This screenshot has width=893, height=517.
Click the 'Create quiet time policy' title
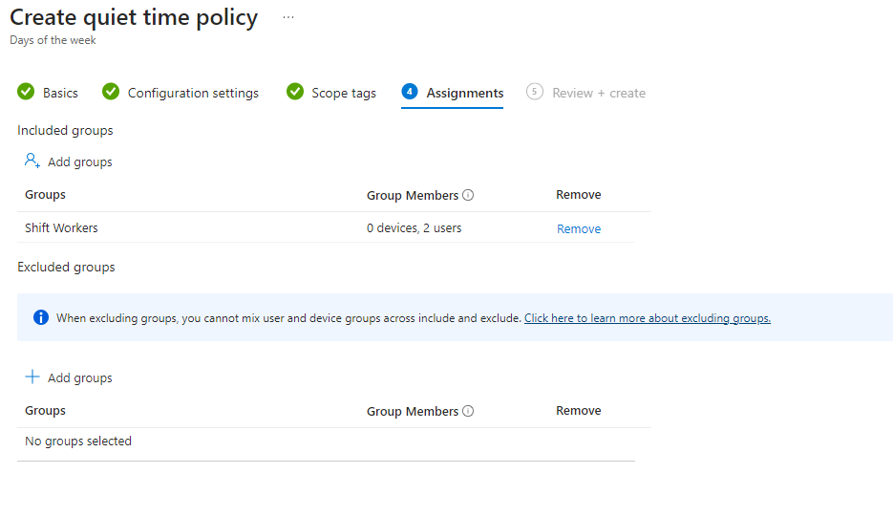[134, 18]
